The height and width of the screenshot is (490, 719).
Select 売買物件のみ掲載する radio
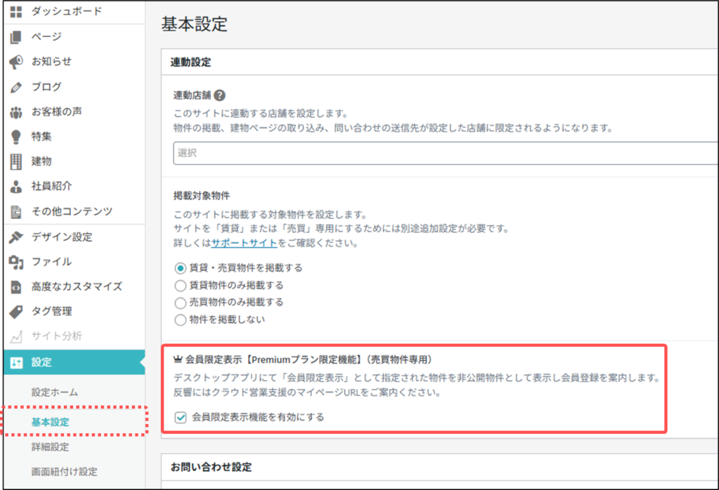pyautogui.click(x=180, y=303)
